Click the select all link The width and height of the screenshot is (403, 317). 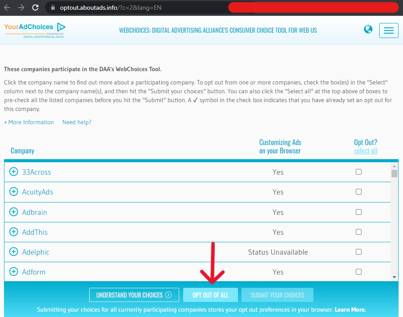[365, 151]
